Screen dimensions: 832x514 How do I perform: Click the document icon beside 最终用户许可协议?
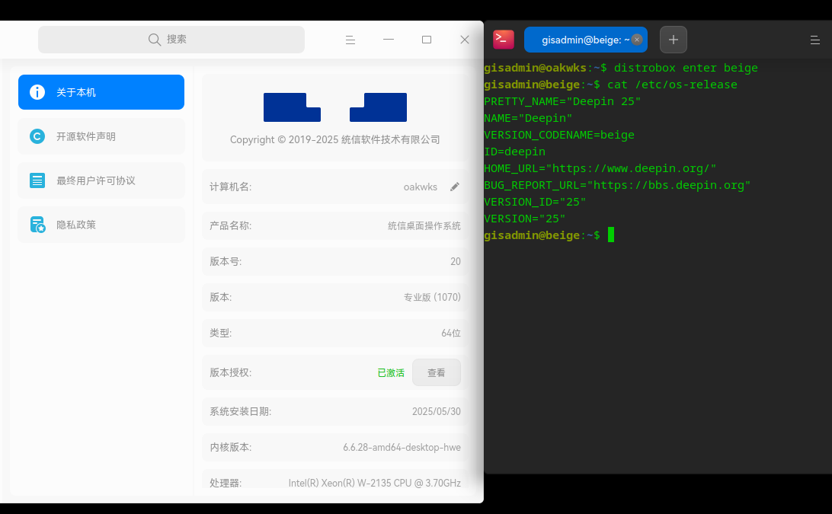(37, 180)
